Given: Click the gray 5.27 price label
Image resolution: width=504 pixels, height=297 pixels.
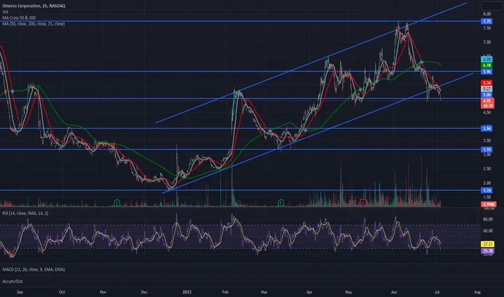Looking at the screenshot, I should pos(487,89).
